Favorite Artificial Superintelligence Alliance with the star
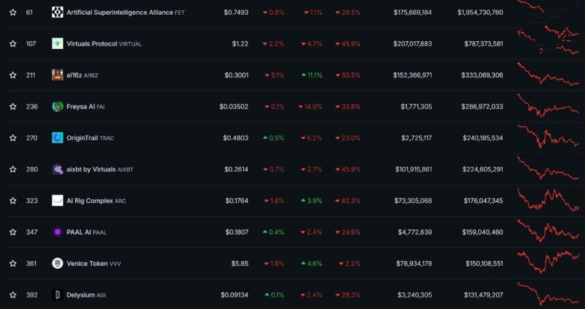The image size is (585, 309). pos(12,12)
